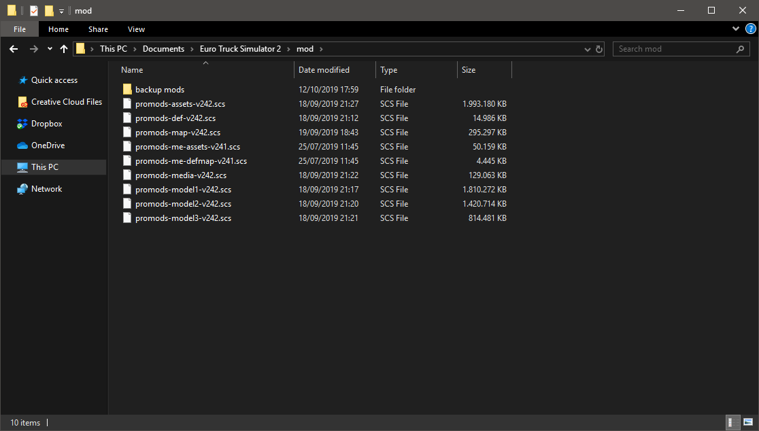Viewport: 759px width, 431px height.
Task: Go forward using the Forward arrow
Action: (x=33, y=49)
